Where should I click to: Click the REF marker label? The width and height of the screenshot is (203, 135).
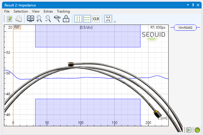[x=17, y=27]
